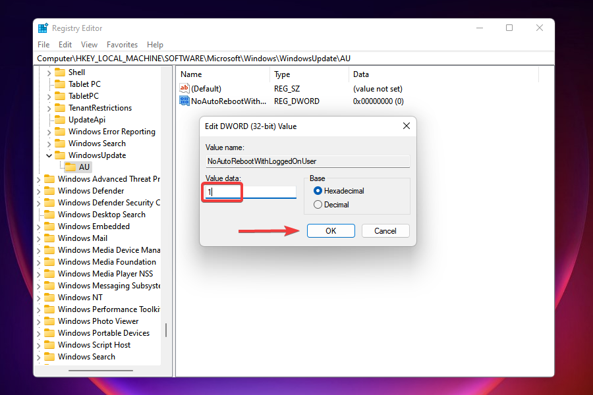Confirm the value with OK button
The image size is (593, 395).
[331, 230]
